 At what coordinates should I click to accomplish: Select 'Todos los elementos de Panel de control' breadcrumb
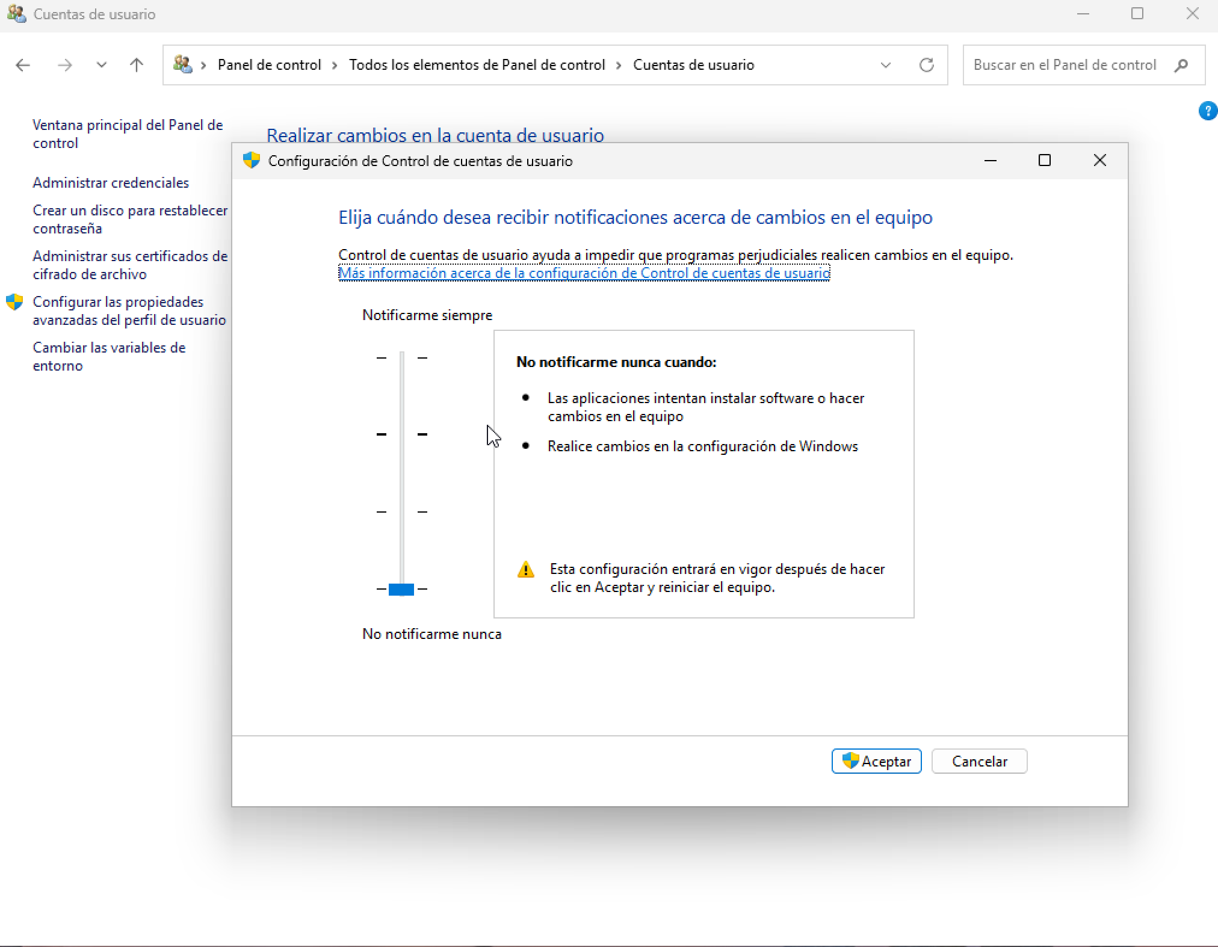coord(477,65)
